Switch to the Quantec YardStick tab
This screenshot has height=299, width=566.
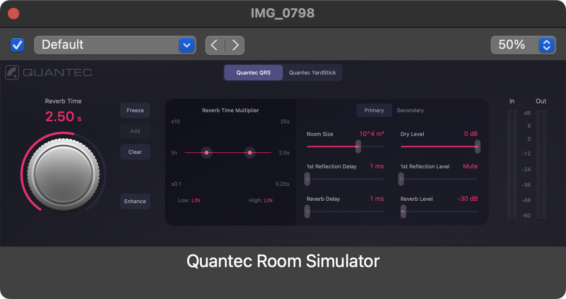(312, 73)
